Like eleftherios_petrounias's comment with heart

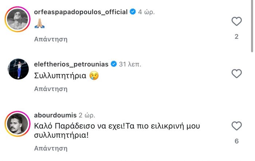tap(237, 74)
